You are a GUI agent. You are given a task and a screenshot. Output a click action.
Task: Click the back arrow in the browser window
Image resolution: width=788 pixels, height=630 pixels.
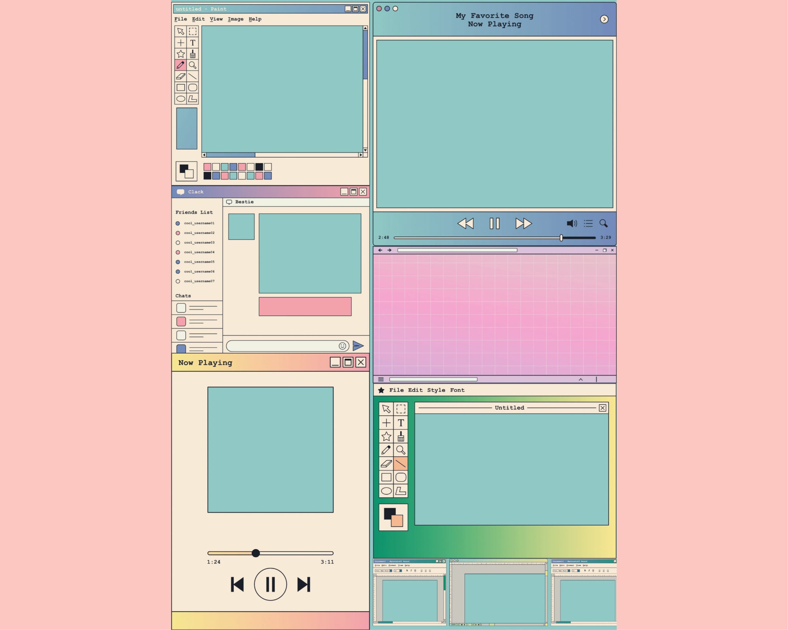[380, 250]
